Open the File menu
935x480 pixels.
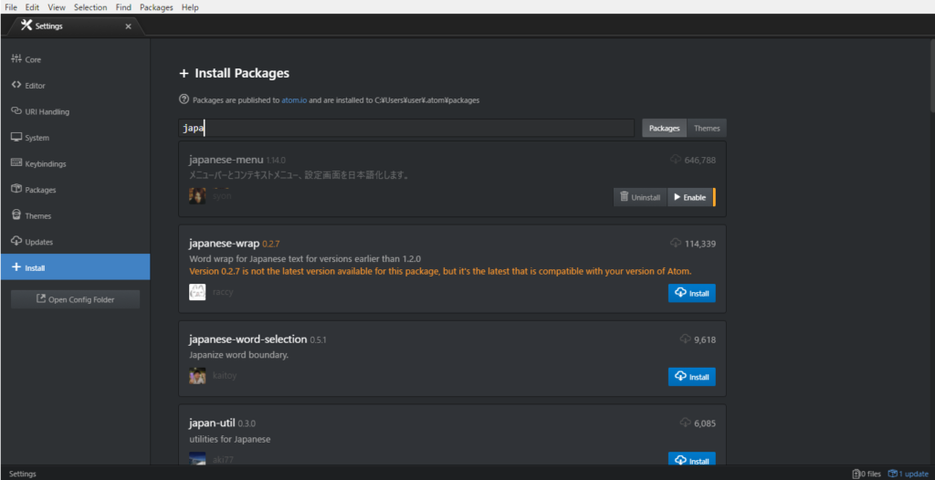click(x=11, y=7)
